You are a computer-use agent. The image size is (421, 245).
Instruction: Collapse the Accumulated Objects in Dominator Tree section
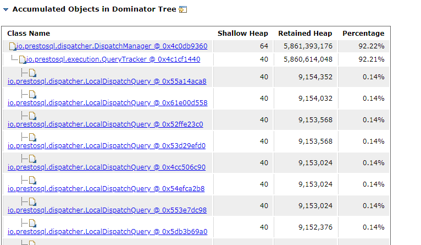[x=5, y=10]
